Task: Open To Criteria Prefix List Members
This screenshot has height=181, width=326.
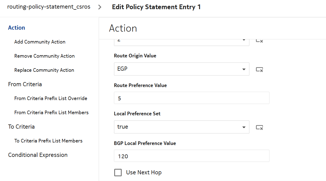Action: [48, 141]
